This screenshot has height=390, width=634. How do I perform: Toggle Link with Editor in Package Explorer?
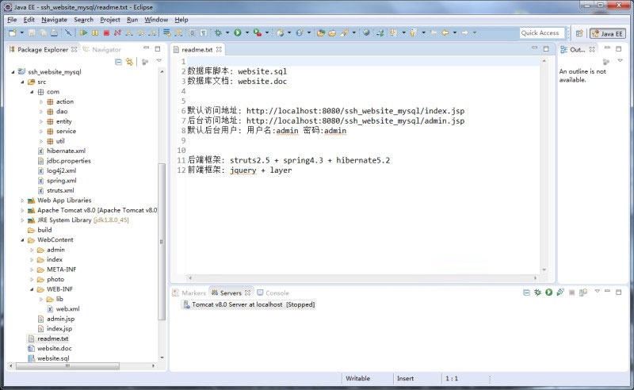click(x=129, y=61)
